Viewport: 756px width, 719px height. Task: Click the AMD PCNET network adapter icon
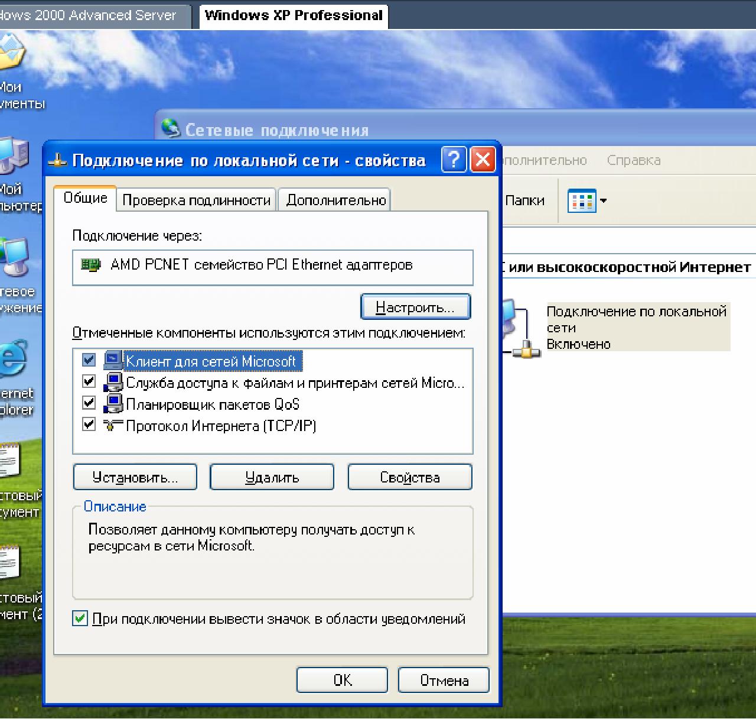(90, 265)
